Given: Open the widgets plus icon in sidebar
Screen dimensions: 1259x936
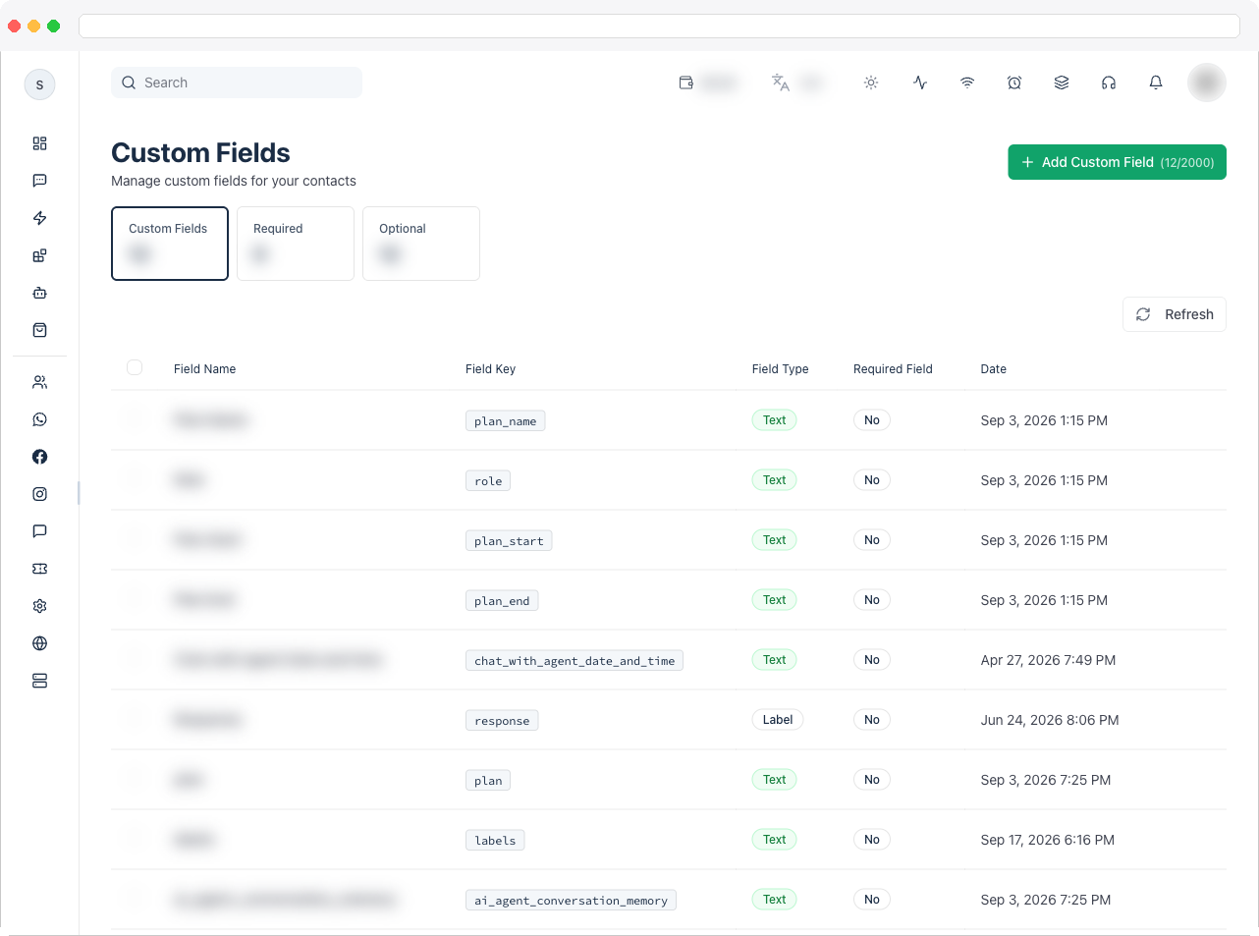Looking at the screenshot, I should (39, 255).
